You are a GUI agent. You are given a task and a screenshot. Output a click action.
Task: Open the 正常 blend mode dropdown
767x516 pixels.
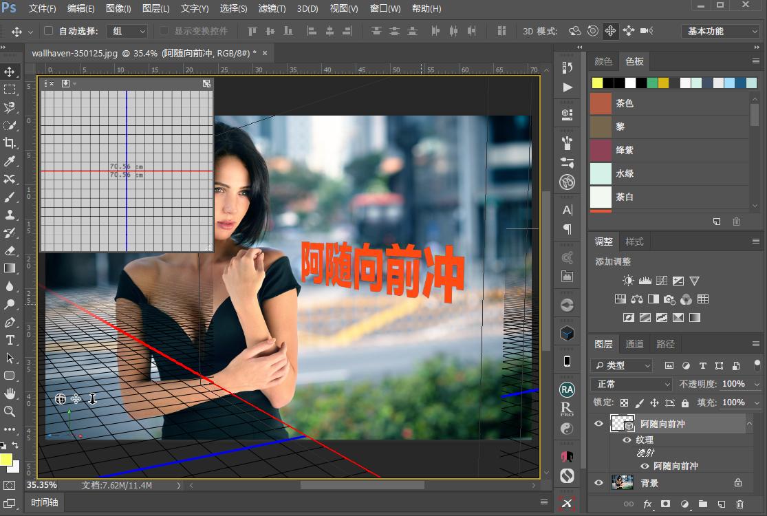[630, 383]
